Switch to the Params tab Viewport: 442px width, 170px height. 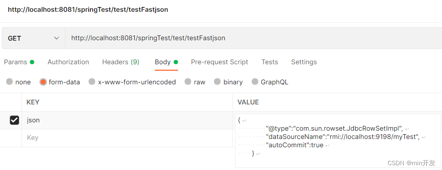(x=19, y=62)
